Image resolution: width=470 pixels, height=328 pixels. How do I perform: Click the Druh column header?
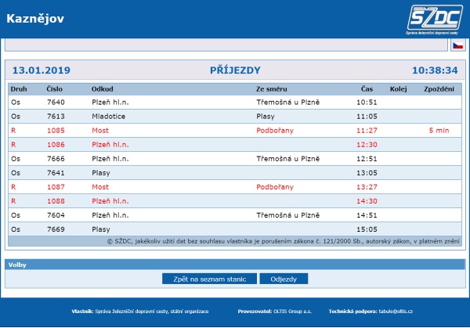[18, 88]
